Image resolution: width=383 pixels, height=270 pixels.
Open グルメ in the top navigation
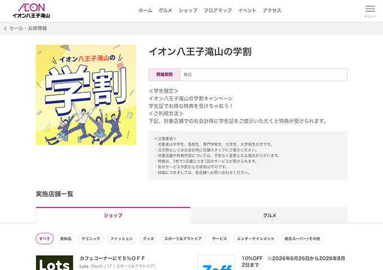[166, 11]
